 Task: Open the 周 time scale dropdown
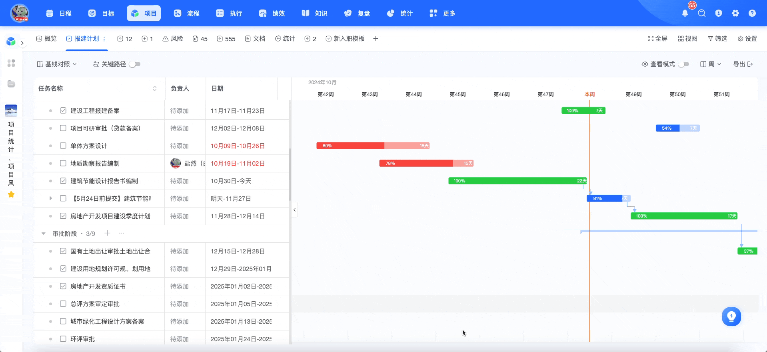711,64
